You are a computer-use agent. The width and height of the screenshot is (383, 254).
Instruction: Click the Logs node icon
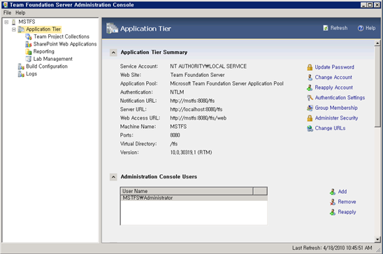click(21, 74)
